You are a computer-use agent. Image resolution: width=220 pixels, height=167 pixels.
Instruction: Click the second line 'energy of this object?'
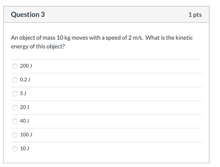[x=38, y=46]
